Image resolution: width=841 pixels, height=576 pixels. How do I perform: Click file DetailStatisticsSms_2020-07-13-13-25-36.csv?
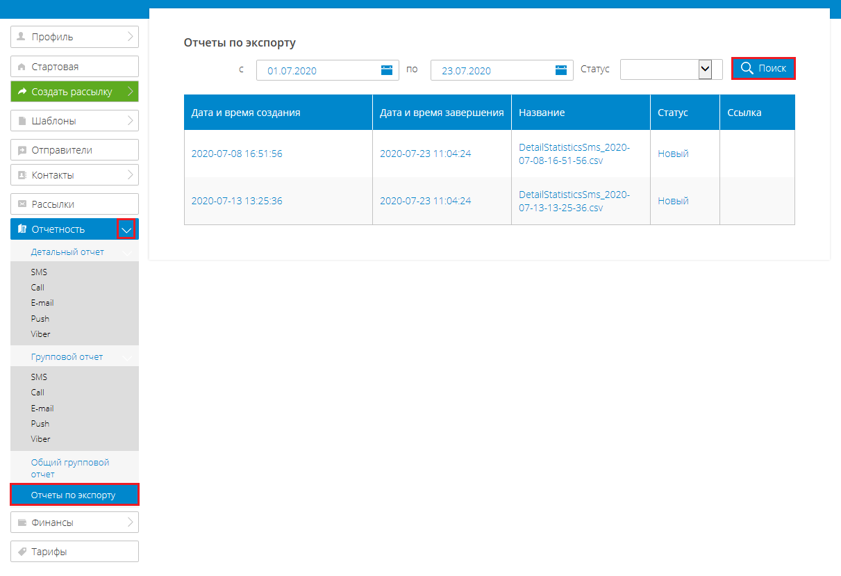point(574,201)
